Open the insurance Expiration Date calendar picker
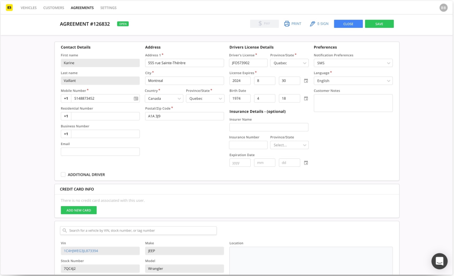Viewport: 454px width, 276px height. pos(306,163)
